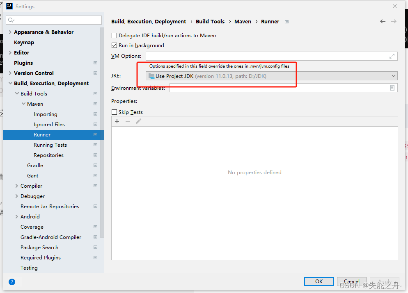This screenshot has height=293, width=408.
Task: Click the project-level icon beside Coverage
Action: point(96,227)
